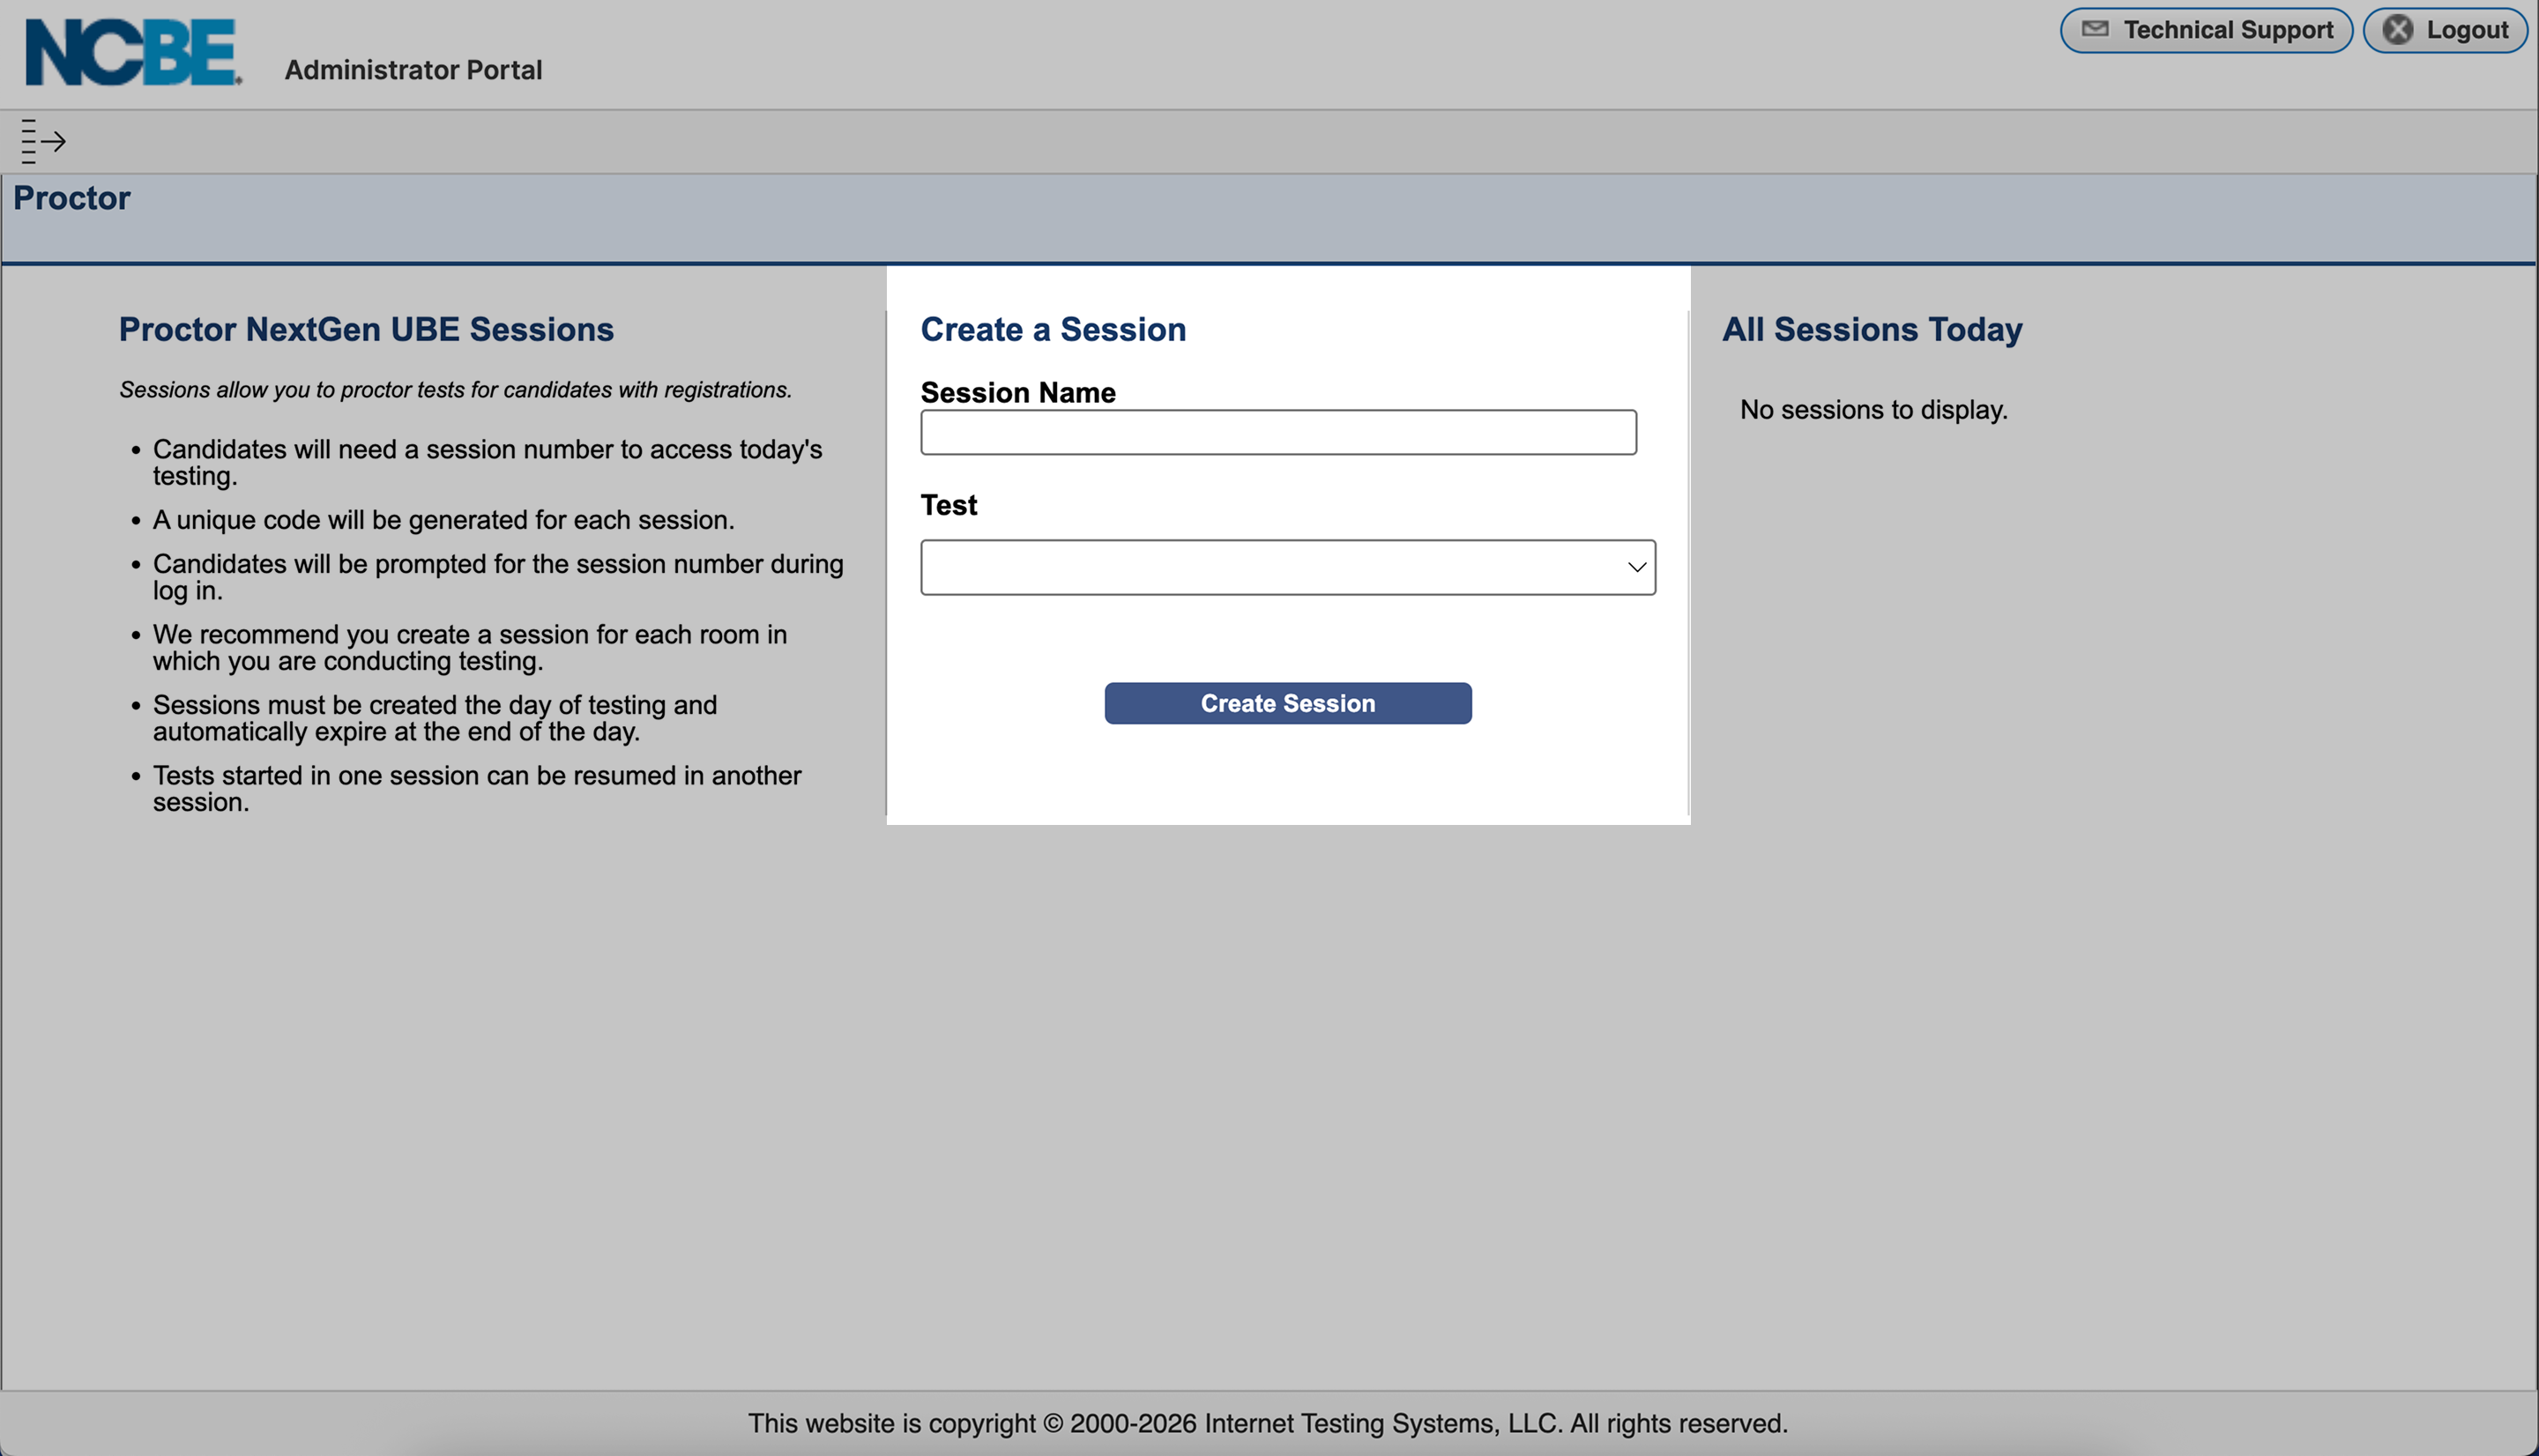2539x1456 pixels.
Task: Click the NCBE logo
Action: (x=133, y=52)
